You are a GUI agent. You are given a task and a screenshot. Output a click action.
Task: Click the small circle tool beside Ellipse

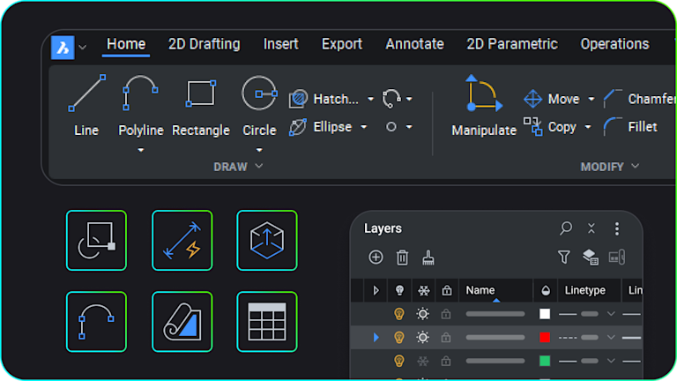[391, 127]
